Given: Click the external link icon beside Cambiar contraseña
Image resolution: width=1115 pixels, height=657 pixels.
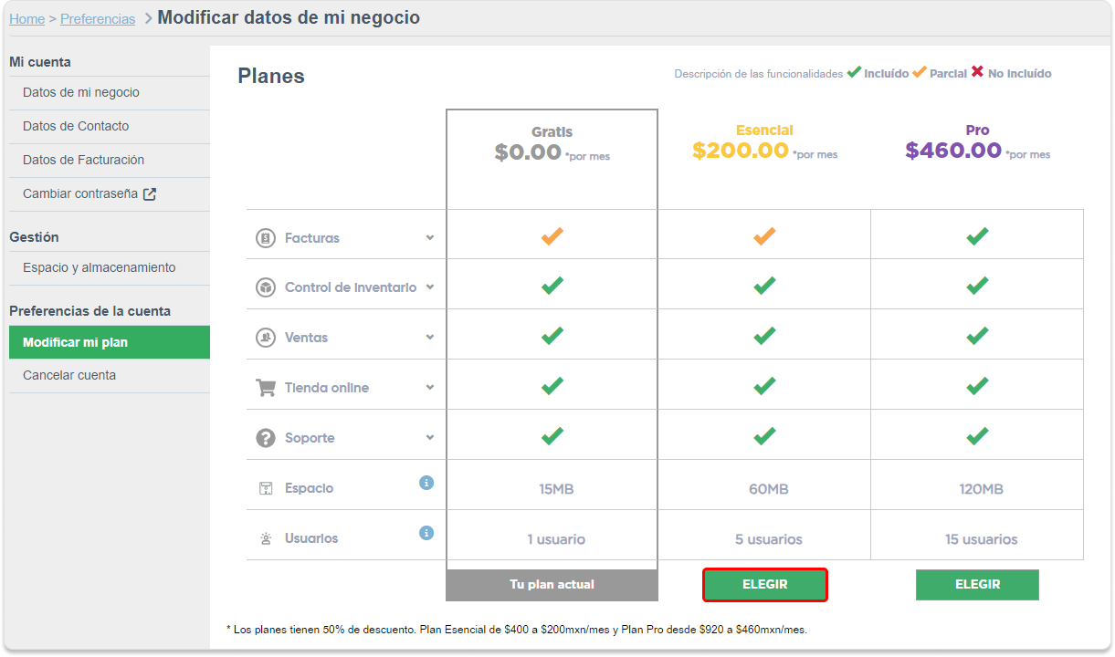Looking at the screenshot, I should 150,193.
